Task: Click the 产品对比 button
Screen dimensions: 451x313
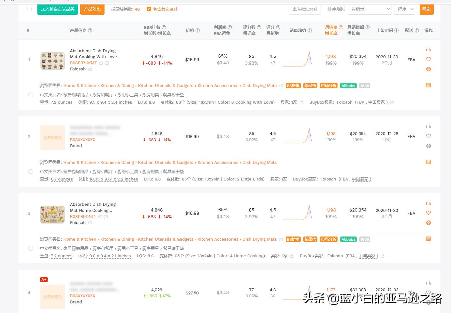Action: (x=92, y=9)
